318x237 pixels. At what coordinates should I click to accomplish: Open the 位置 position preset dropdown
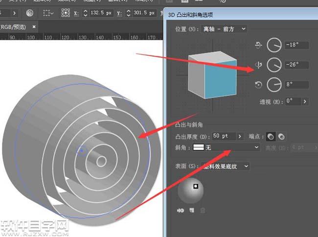[x=225, y=29]
